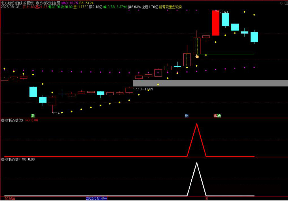The width and height of the screenshot is (288, 201).
Task: Click the blue 财 marker icon
Action: coord(187,116)
